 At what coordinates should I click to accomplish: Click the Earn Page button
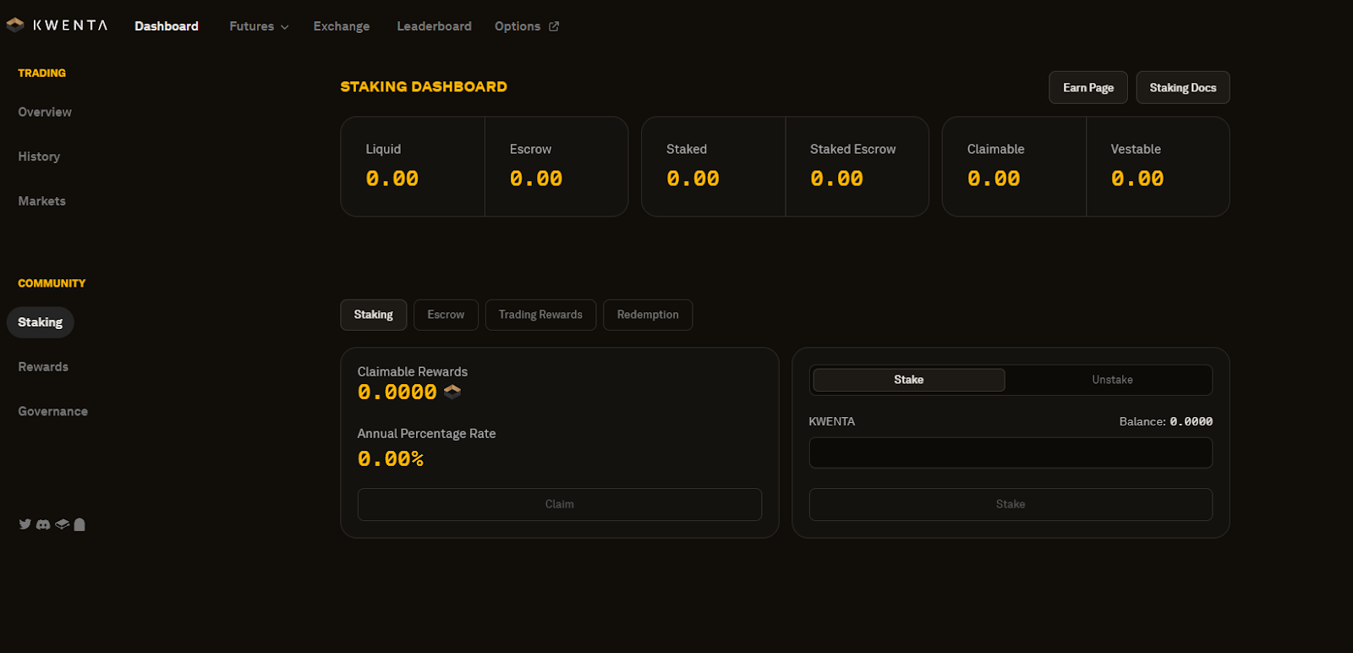pyautogui.click(x=1088, y=88)
